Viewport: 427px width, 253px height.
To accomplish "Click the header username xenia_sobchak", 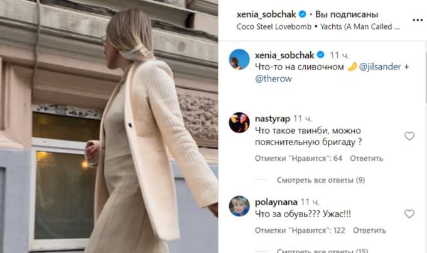I will 266,14.
